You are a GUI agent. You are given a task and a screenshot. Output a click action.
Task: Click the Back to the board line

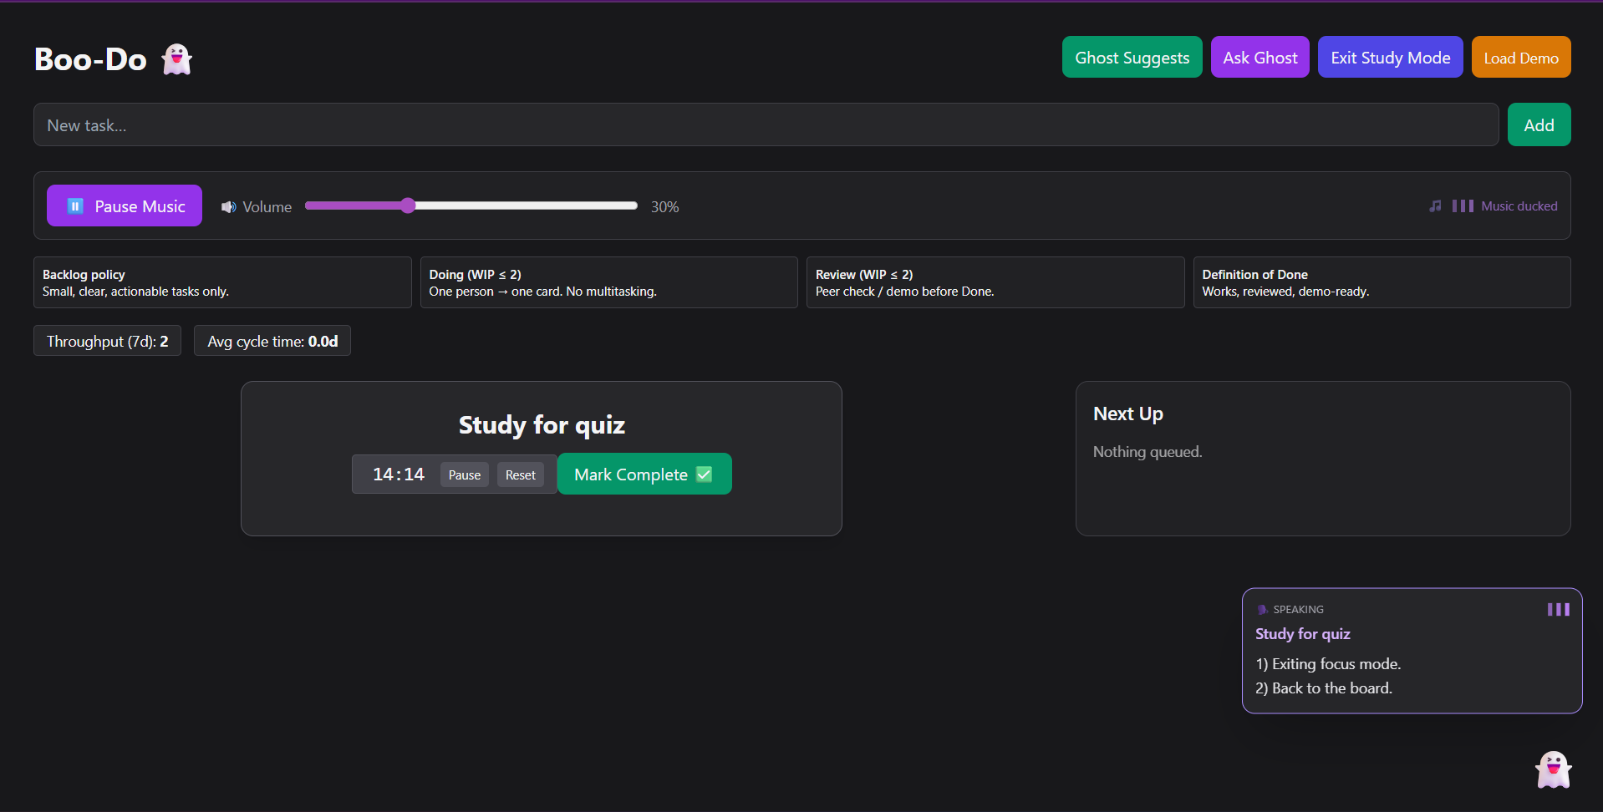1324,688
